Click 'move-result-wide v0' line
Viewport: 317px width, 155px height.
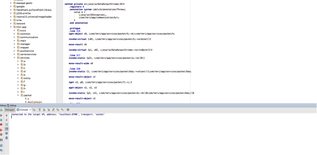(x=81, y=63)
